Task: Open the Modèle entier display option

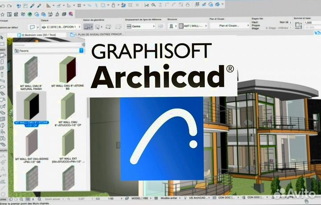Action: tap(168, 198)
